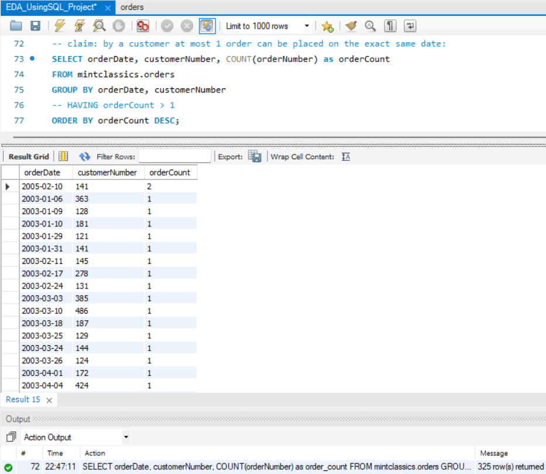Open a SQL script file icon
Viewport: 546px width, 474px height.
tap(16, 26)
